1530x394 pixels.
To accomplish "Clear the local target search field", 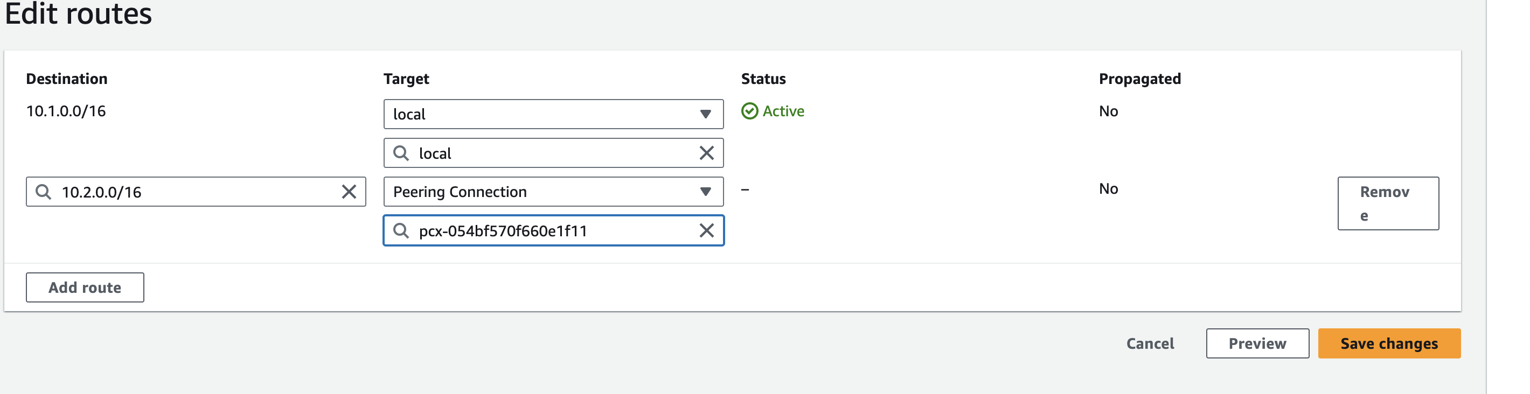I will pyautogui.click(x=706, y=153).
